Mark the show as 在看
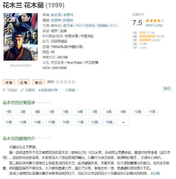The height and width of the screenshot is (179, 176). 24,82
